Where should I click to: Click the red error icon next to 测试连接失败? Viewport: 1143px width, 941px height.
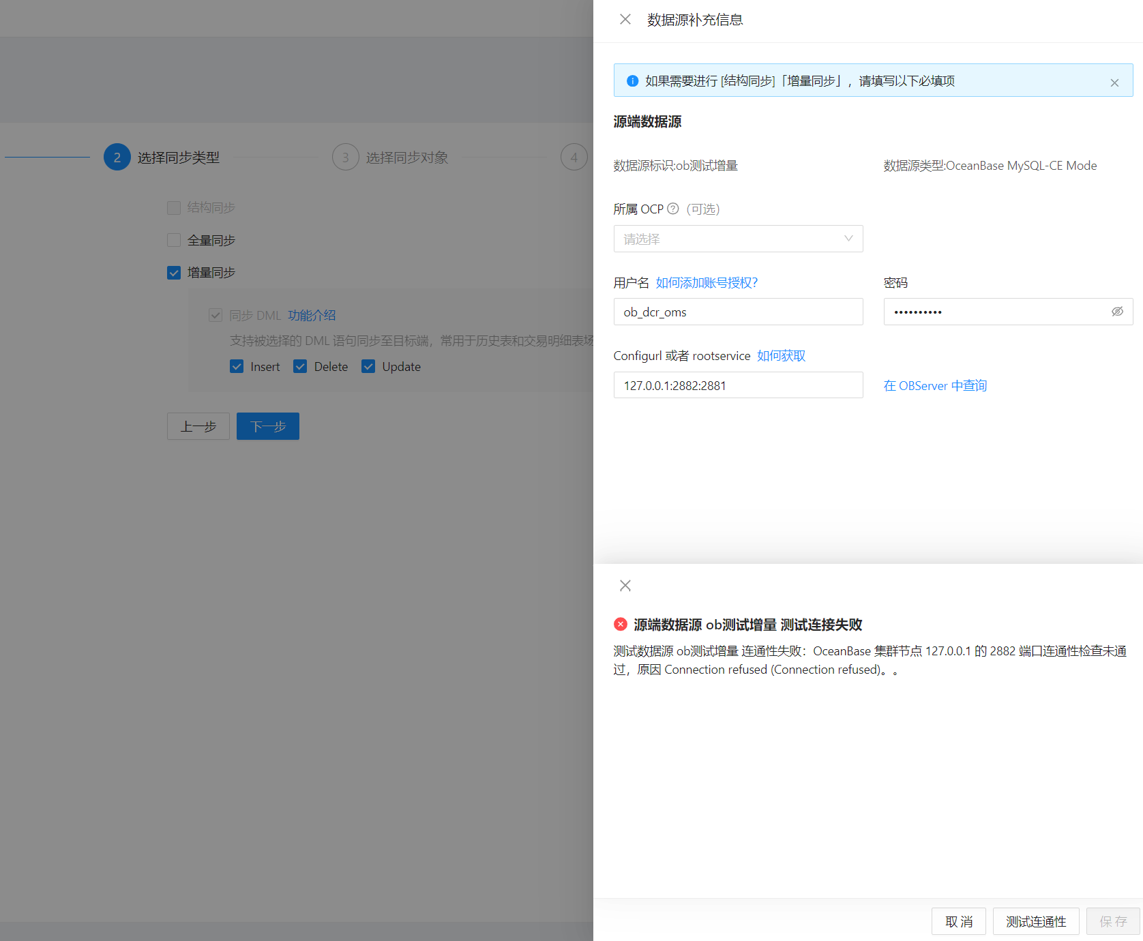point(621,624)
